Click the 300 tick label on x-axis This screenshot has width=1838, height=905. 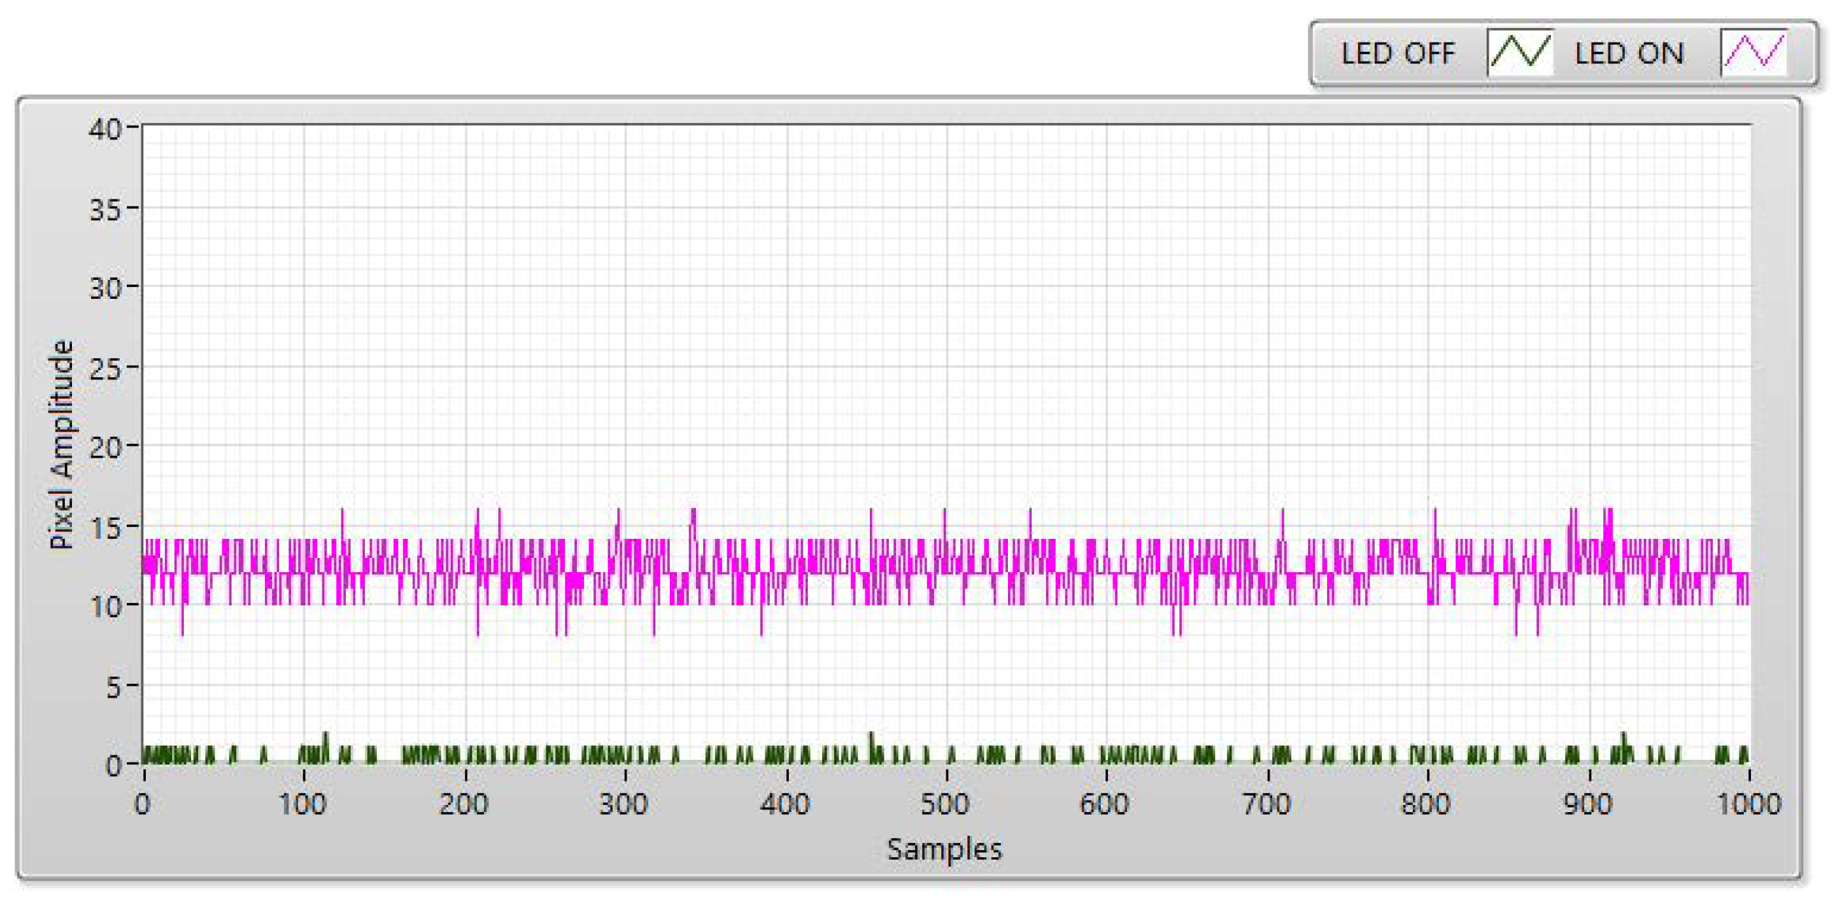point(623,804)
